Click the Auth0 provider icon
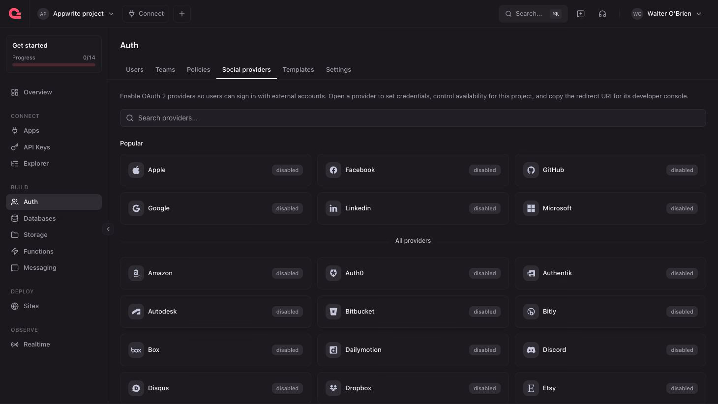Viewport: 718px width, 404px height. (333, 273)
